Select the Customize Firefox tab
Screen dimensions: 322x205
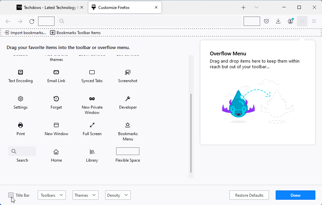pyautogui.click(x=125, y=7)
